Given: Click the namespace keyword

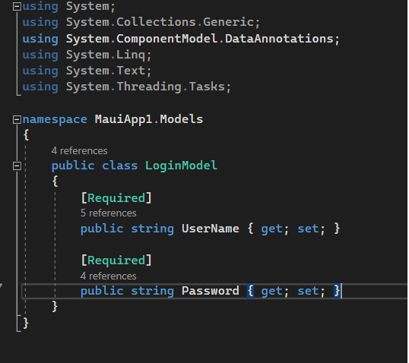Looking at the screenshot, I should coord(55,120).
